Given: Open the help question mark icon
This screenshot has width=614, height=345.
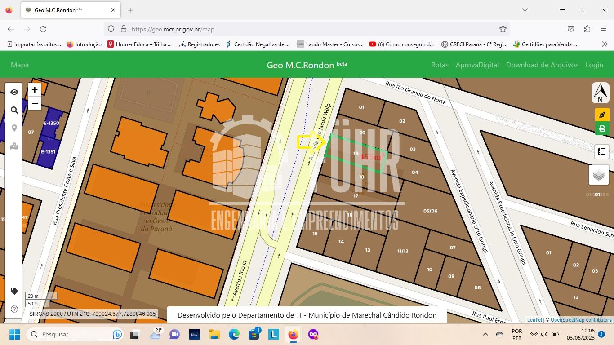Looking at the screenshot, I should [14, 309].
